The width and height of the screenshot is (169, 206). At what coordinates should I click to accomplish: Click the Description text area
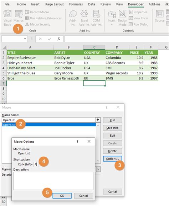point(53,181)
